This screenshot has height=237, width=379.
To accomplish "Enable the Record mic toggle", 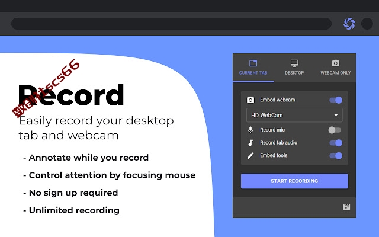I will click(x=335, y=130).
